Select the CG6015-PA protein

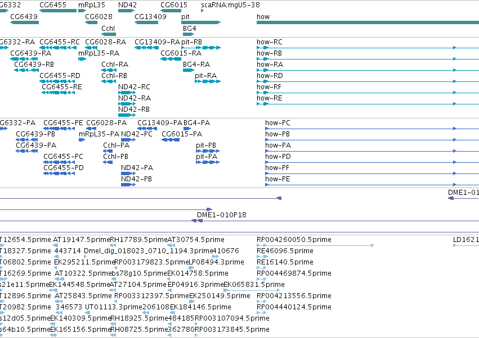pos(171,140)
